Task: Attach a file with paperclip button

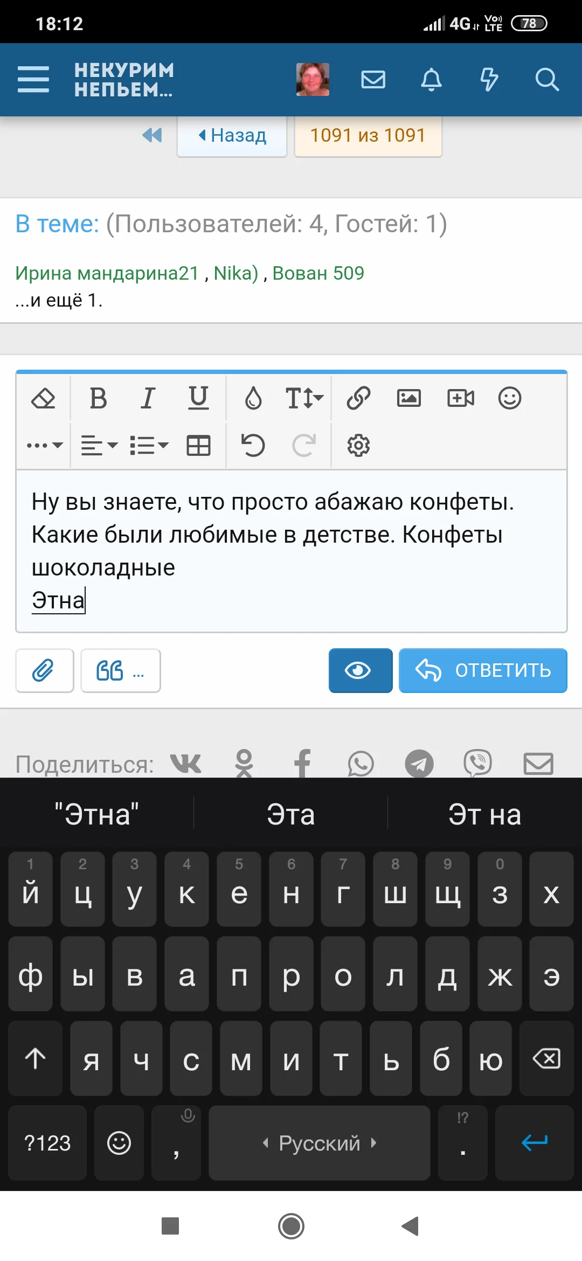Action: click(x=45, y=670)
